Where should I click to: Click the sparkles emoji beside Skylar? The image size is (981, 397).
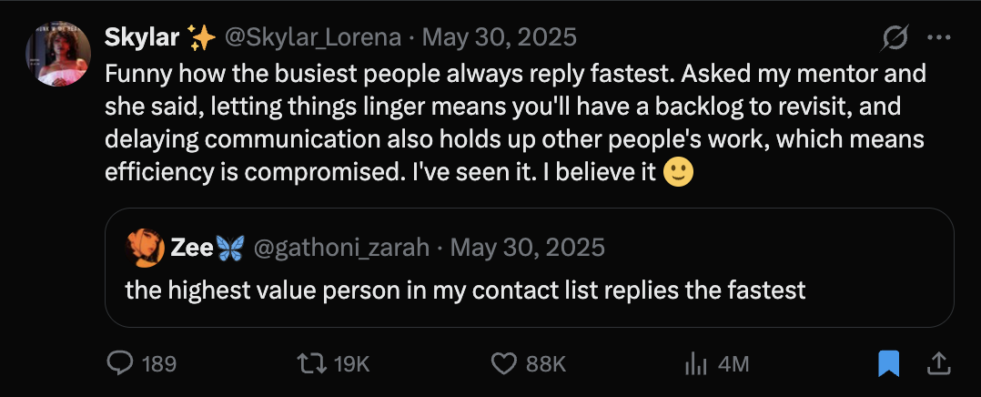[199, 37]
